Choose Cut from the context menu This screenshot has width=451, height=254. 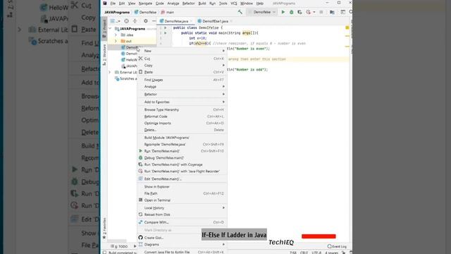point(182,59)
